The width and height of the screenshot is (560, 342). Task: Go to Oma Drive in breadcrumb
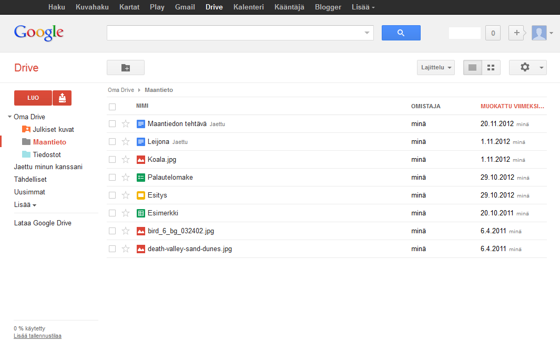click(x=121, y=90)
